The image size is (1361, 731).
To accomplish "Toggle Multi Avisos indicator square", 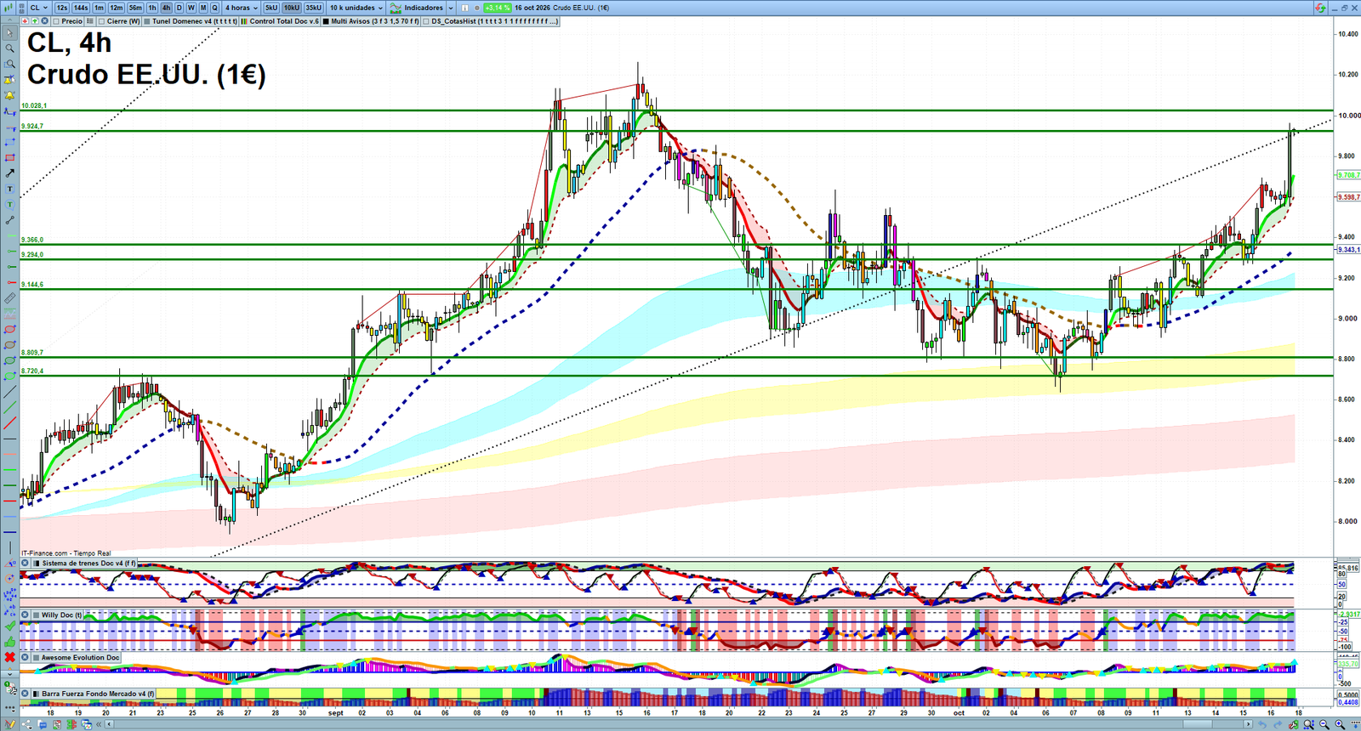I will pos(326,21).
